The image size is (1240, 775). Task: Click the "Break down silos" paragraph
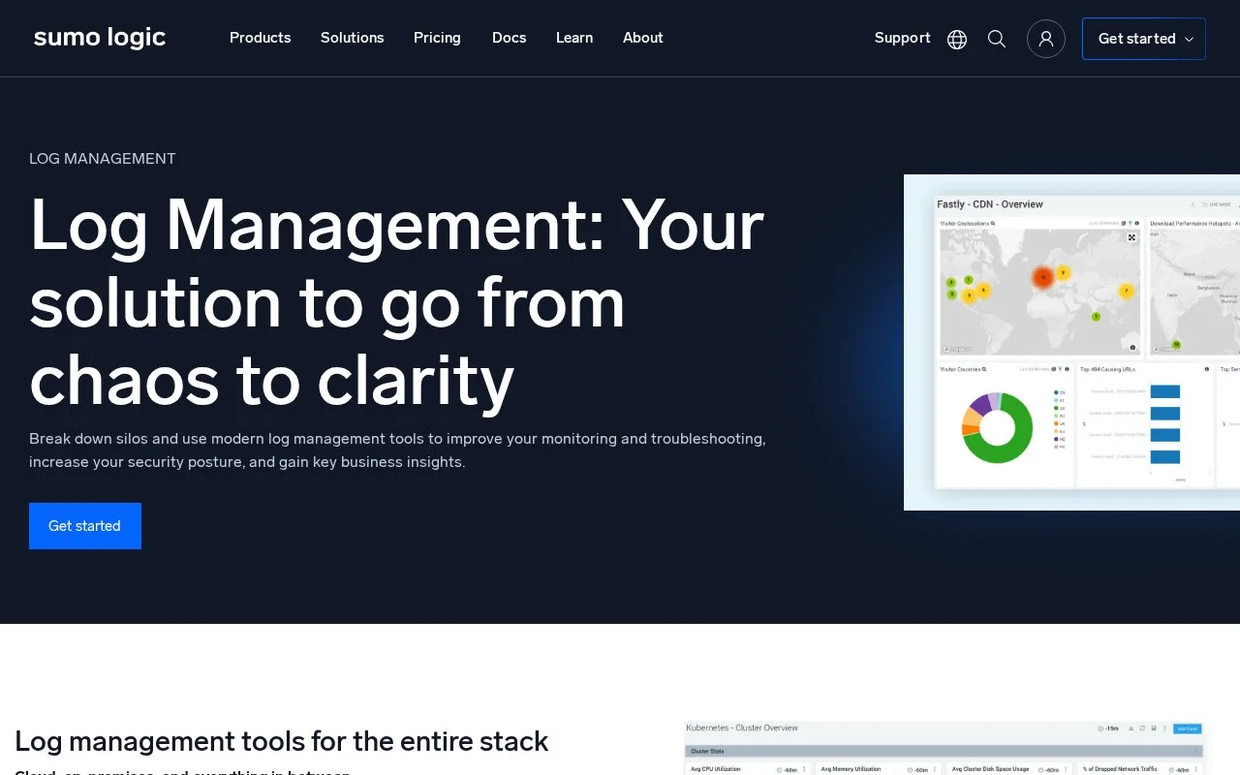(397, 450)
